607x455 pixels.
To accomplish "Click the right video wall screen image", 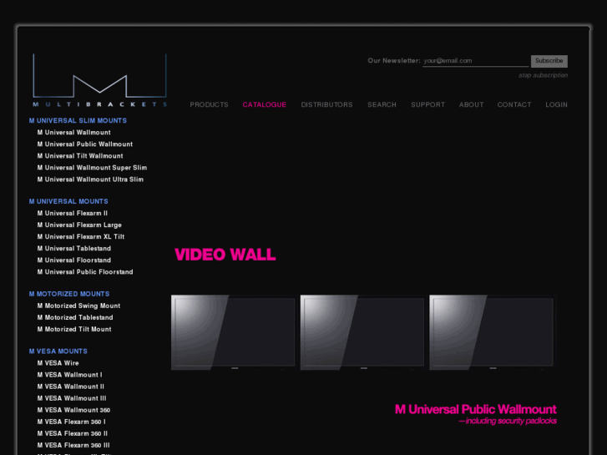I will tap(492, 332).
